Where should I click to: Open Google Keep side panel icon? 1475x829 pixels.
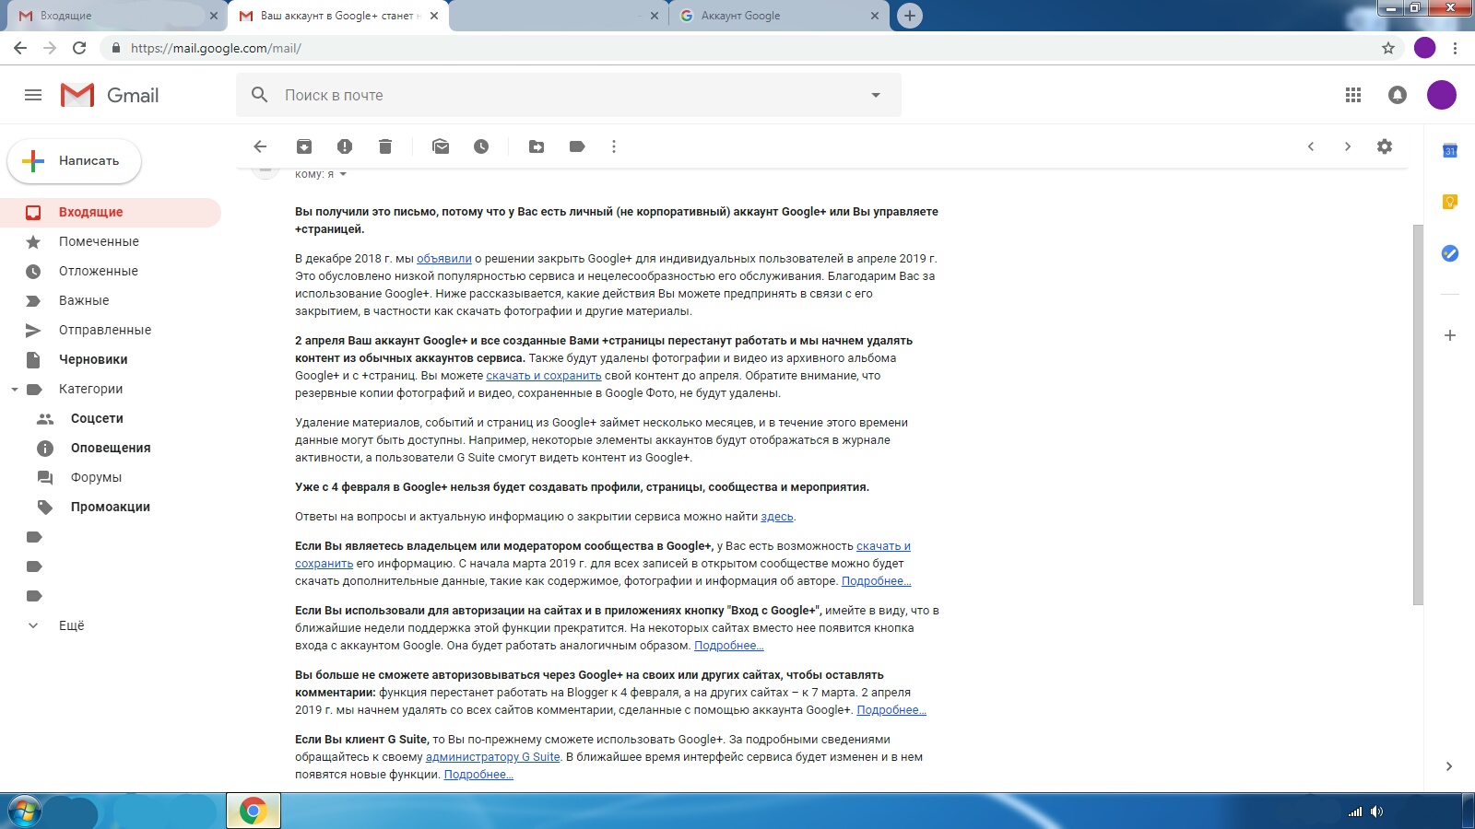1450,202
